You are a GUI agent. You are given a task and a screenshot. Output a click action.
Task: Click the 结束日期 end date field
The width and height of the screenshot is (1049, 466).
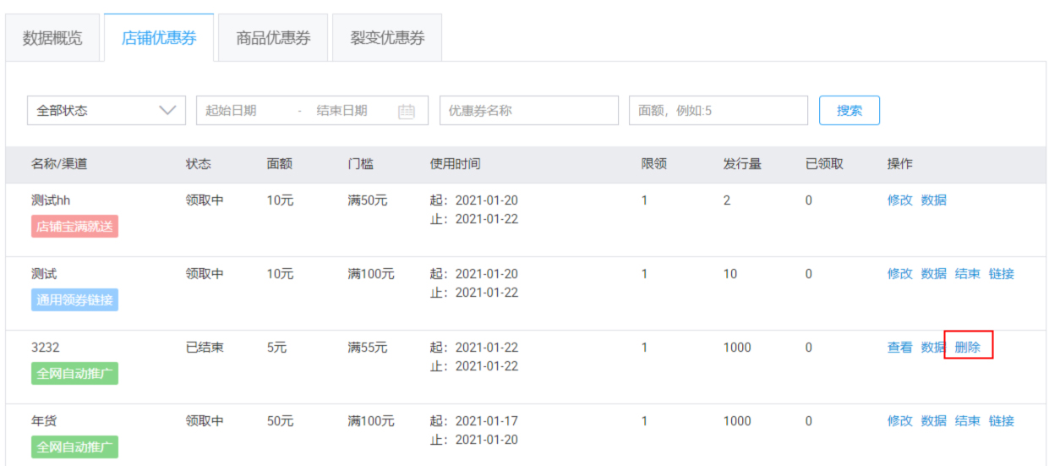click(x=342, y=111)
